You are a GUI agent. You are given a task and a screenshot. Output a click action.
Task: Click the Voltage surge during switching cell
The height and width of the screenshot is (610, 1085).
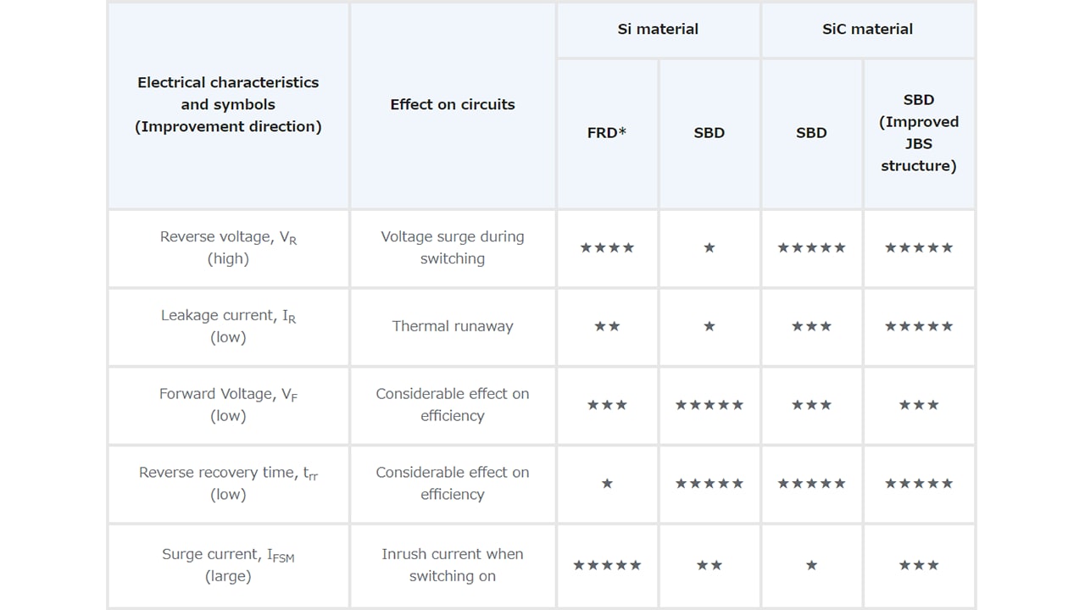[x=453, y=248]
